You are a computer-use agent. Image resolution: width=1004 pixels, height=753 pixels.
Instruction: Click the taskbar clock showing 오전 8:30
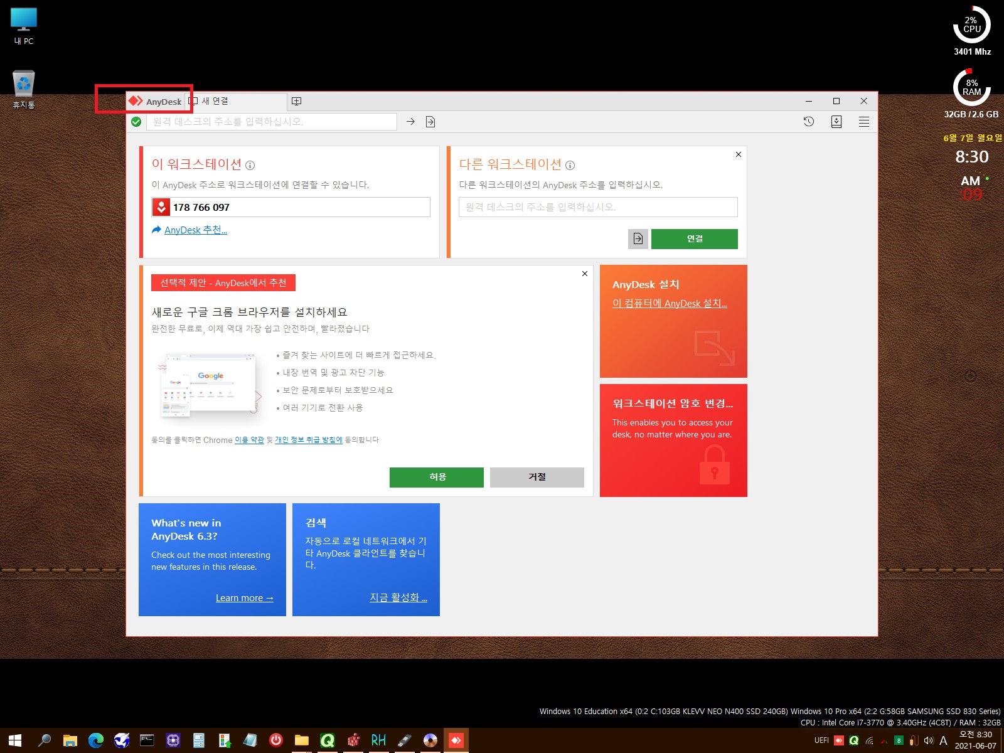[976, 740]
